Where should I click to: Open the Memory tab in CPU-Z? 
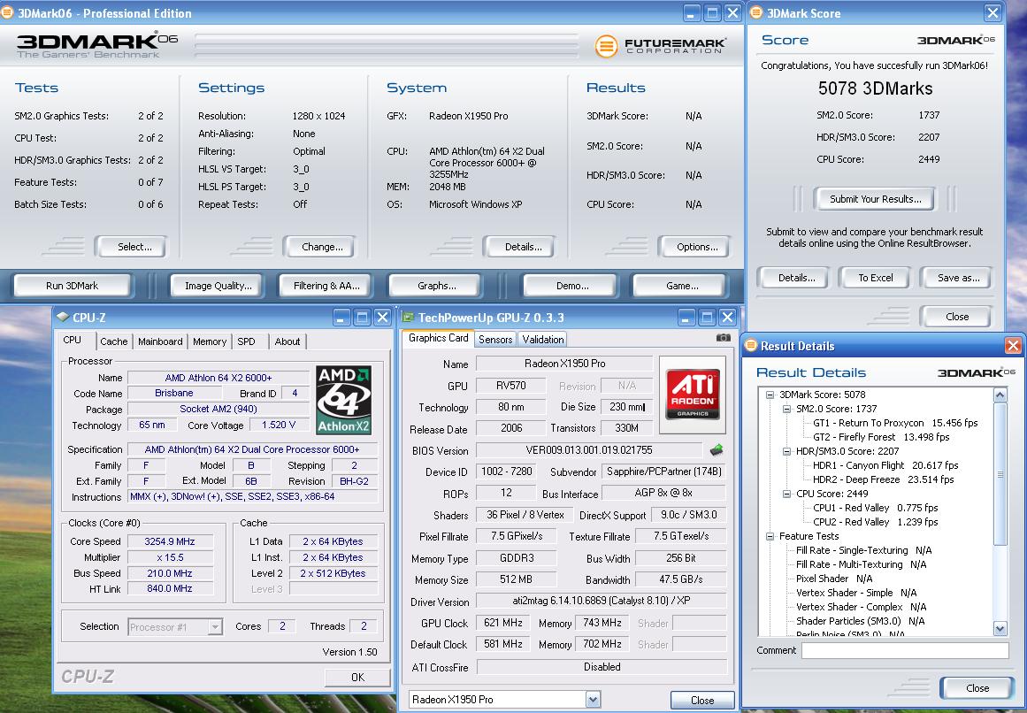pyautogui.click(x=210, y=341)
